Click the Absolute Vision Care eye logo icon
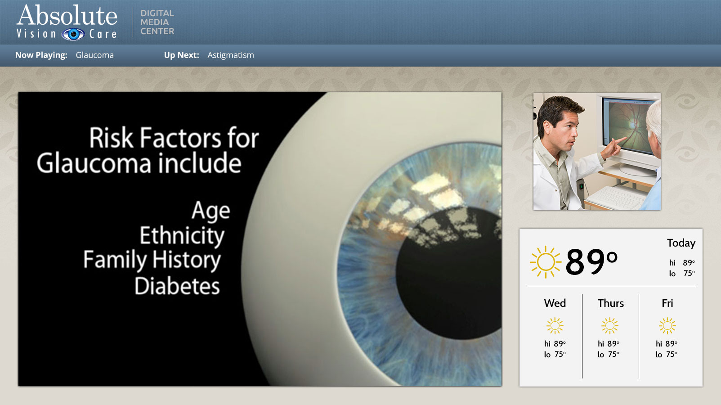The image size is (721, 405). (73, 34)
